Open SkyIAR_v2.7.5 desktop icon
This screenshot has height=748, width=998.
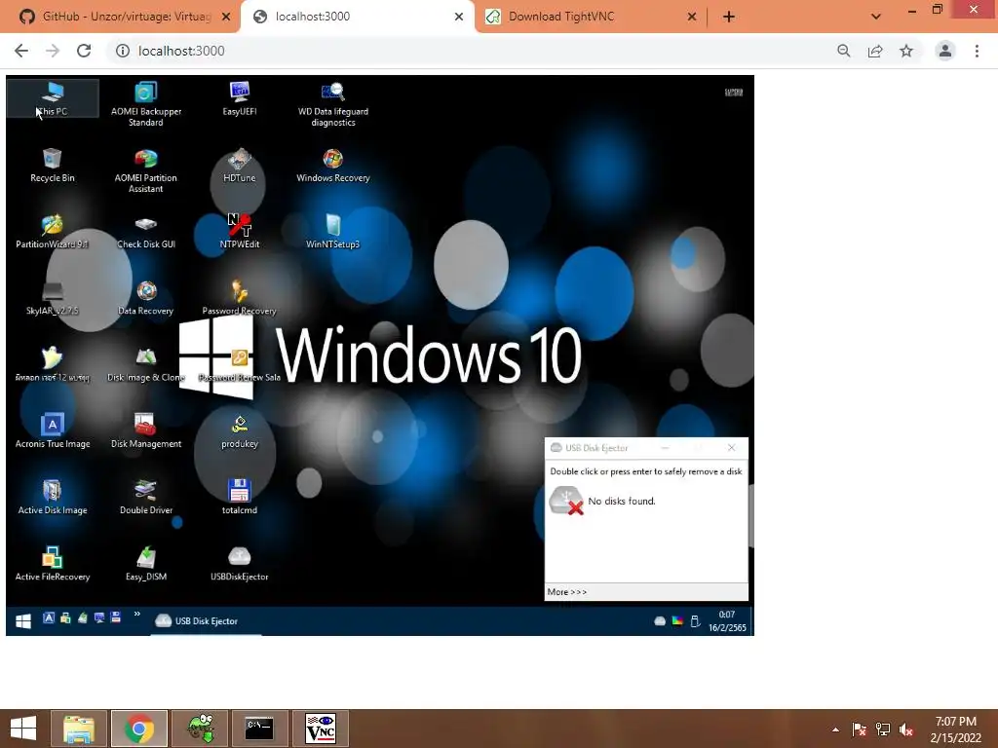pyautogui.click(x=53, y=298)
